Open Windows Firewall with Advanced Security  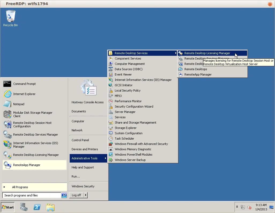tap(141, 144)
